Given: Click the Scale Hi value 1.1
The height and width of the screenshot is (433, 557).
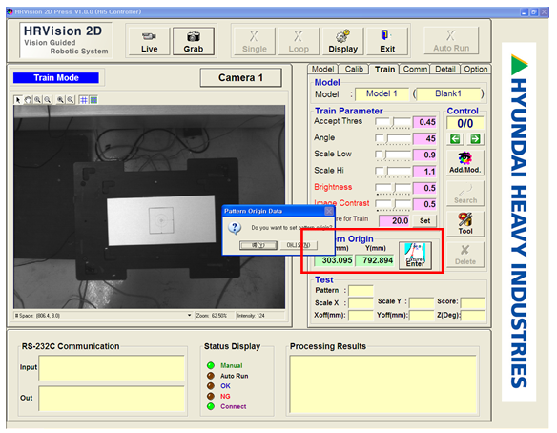Looking at the screenshot, I should tap(424, 172).
